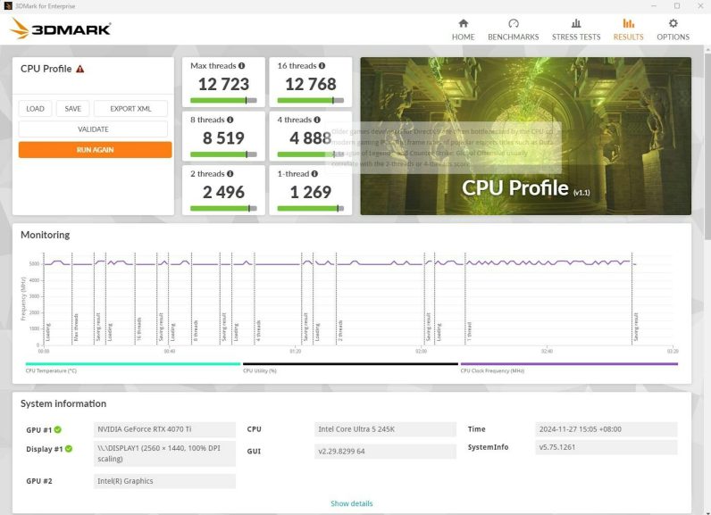This screenshot has width=711, height=515.
Task: Toggle CPU Clock Frequency graph legend
Action: [x=569, y=367]
